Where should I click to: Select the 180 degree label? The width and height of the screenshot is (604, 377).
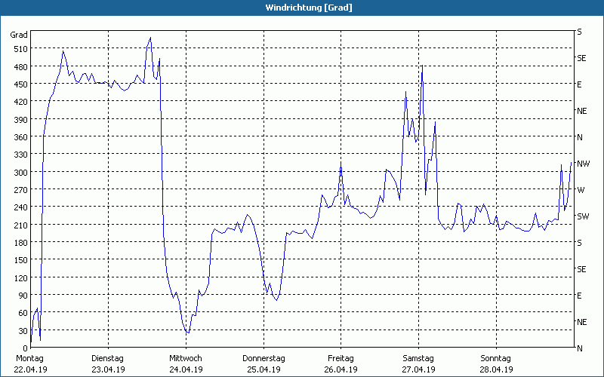[20, 243]
